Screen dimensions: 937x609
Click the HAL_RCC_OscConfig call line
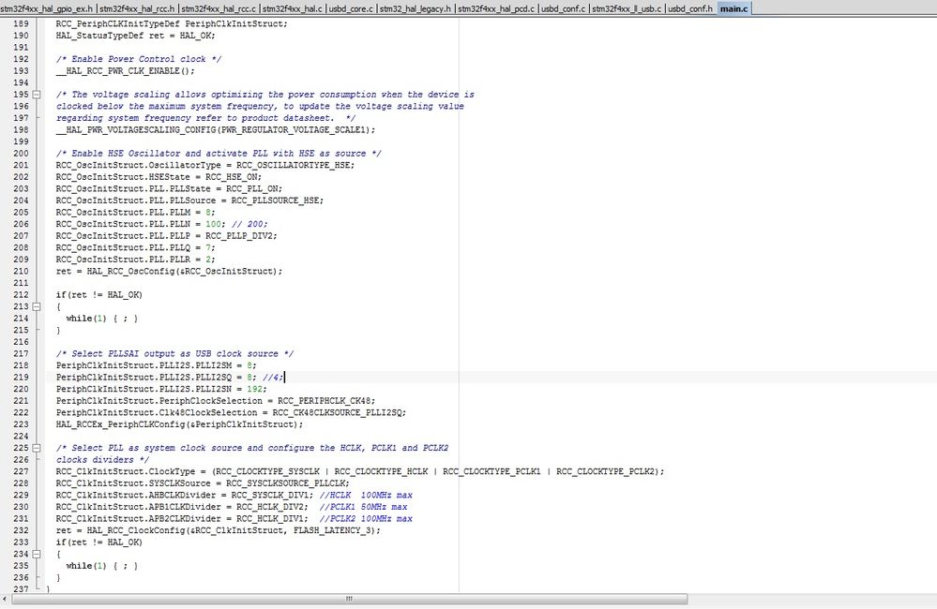coord(169,271)
